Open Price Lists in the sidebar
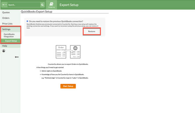Screen dimensions: 195x113 (7, 23)
